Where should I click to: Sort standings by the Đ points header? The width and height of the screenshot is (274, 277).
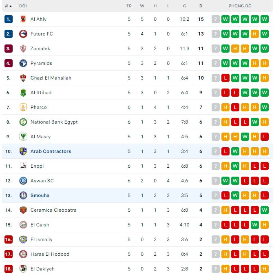[x=201, y=6]
